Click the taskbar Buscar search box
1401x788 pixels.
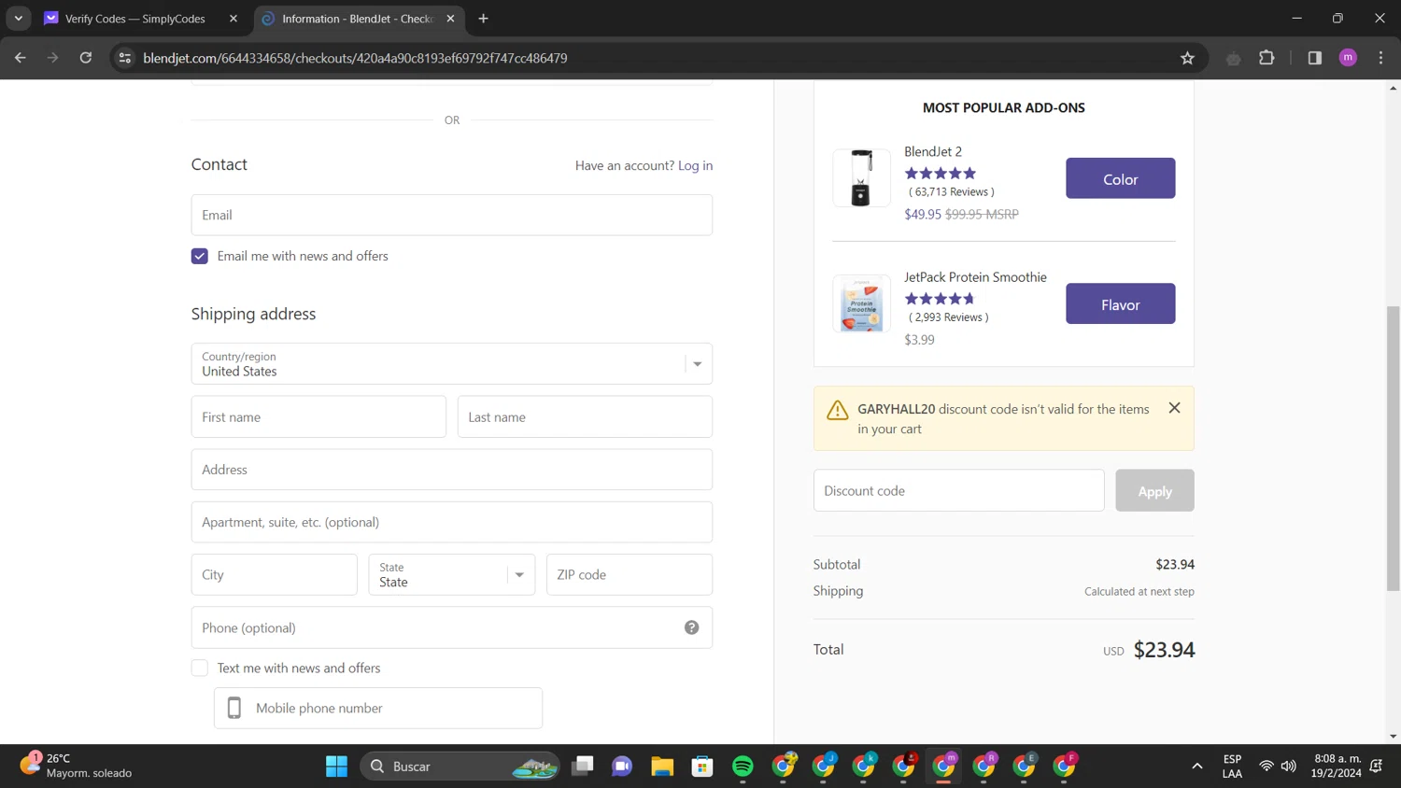460,767
